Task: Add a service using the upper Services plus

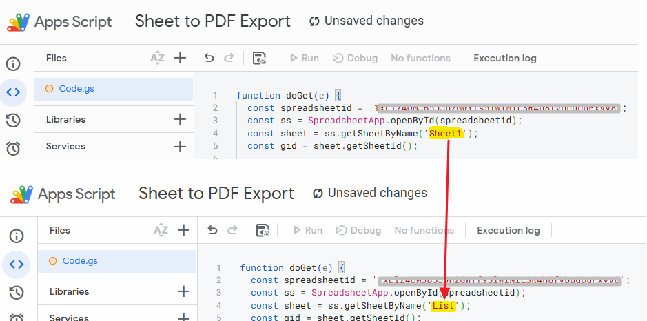Action: 180,146
